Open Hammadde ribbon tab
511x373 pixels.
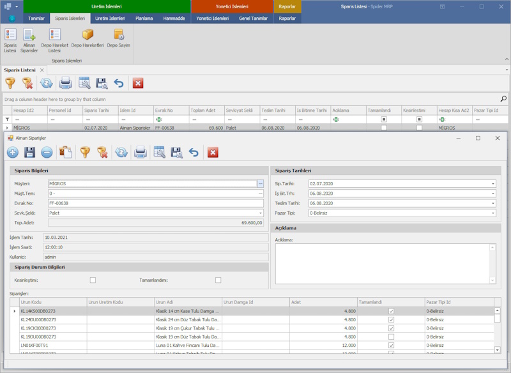174,19
